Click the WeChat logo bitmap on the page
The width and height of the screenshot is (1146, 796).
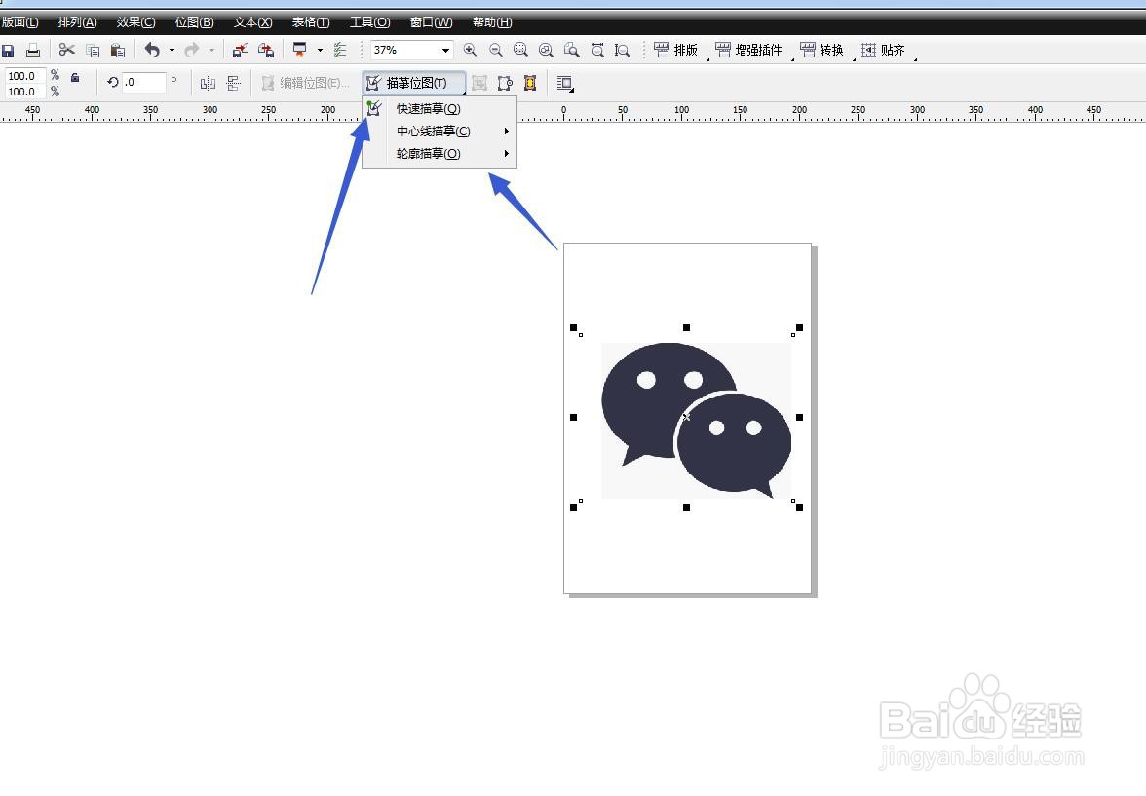pyautogui.click(x=696, y=421)
